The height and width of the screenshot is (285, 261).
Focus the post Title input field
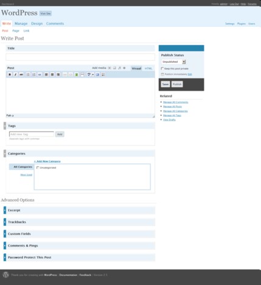(x=80, y=57)
